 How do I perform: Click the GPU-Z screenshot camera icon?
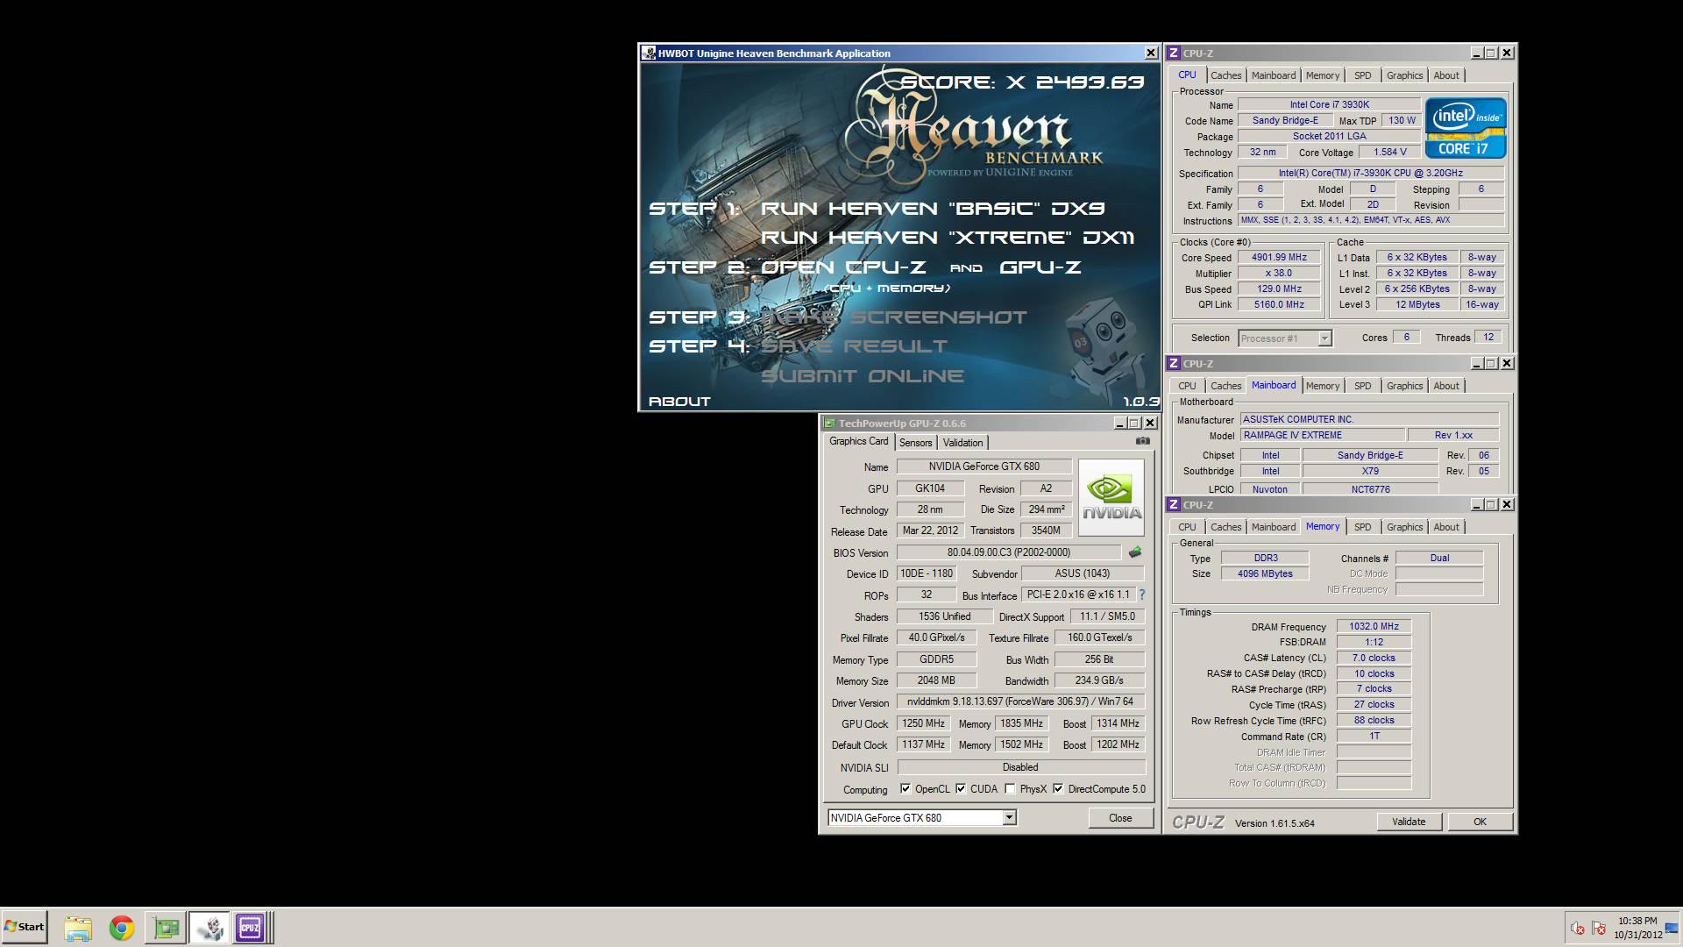[x=1142, y=441]
